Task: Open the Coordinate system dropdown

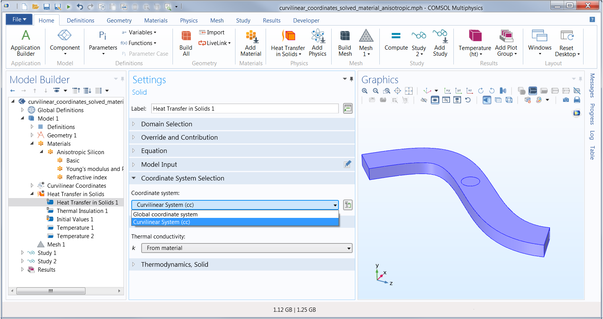Action: coord(235,205)
